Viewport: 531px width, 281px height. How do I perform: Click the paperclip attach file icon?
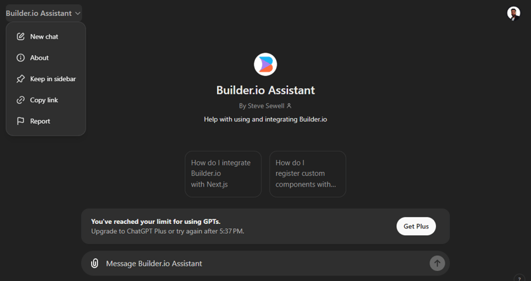click(94, 263)
